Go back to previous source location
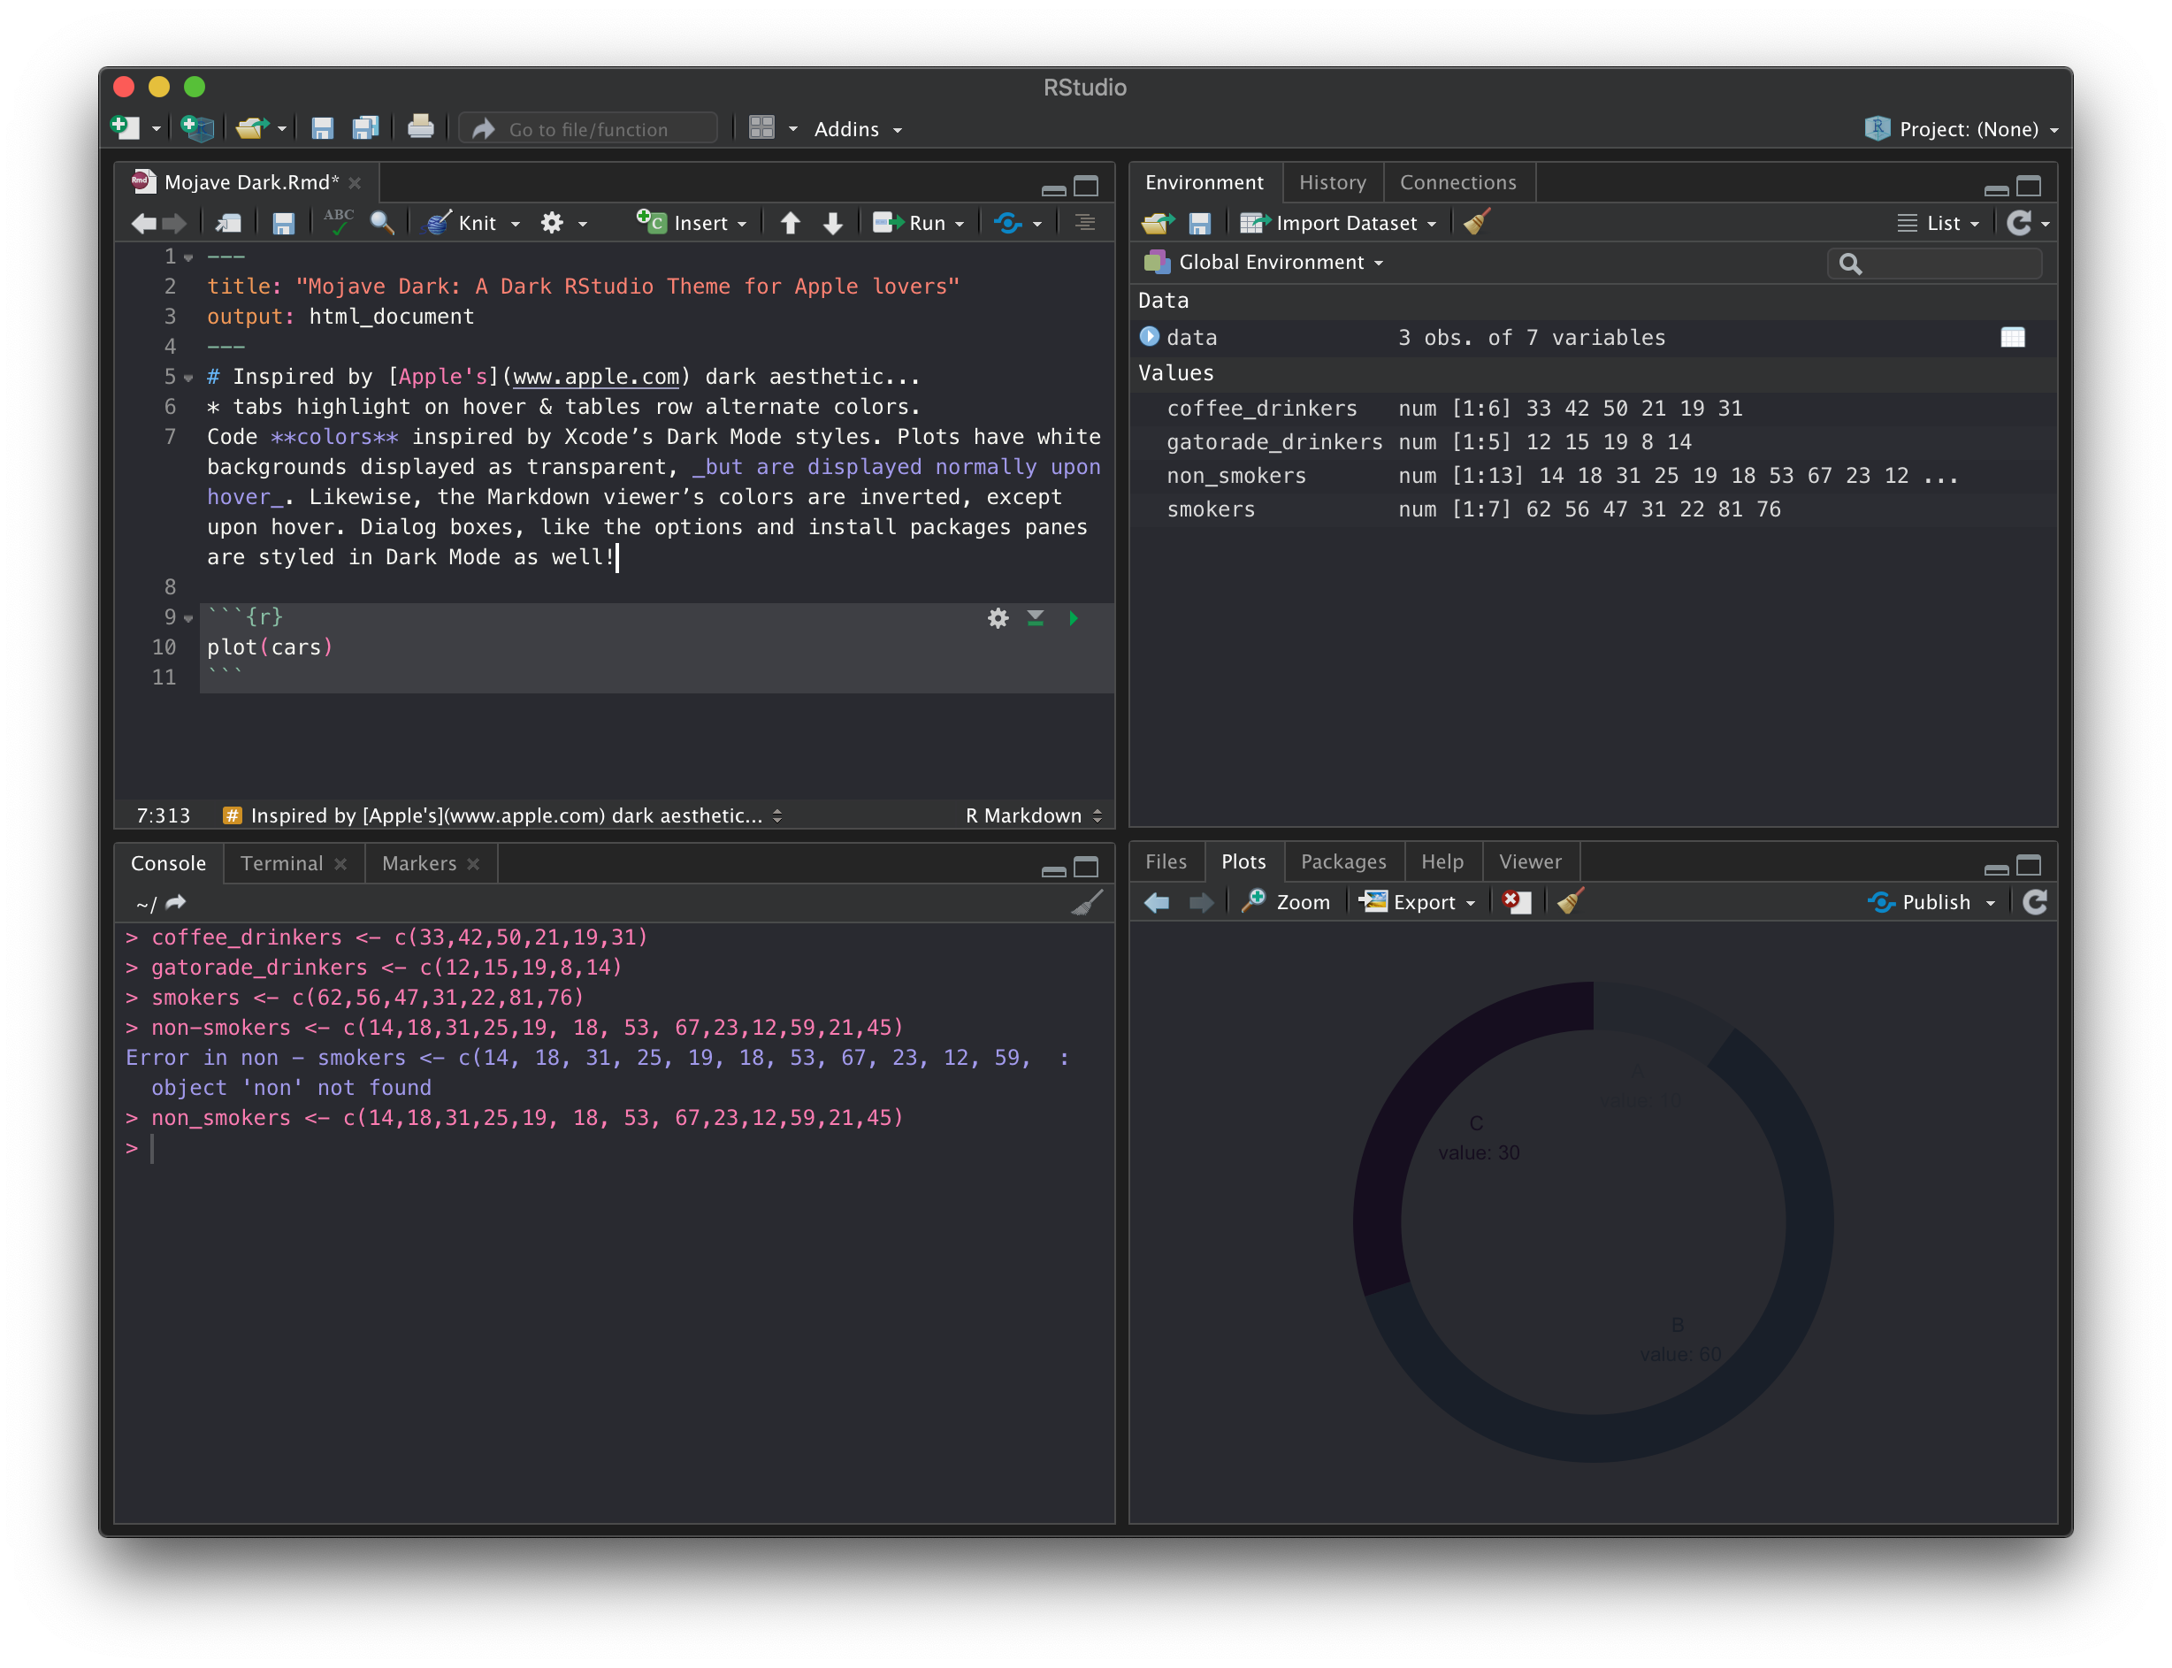 coord(144,224)
